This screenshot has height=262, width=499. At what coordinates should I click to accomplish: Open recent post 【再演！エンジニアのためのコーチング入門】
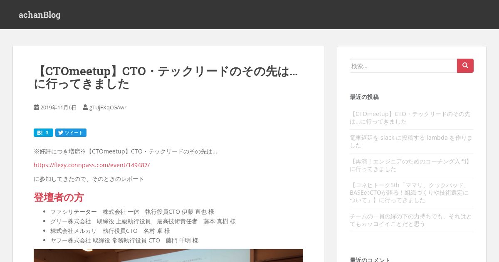410,165
